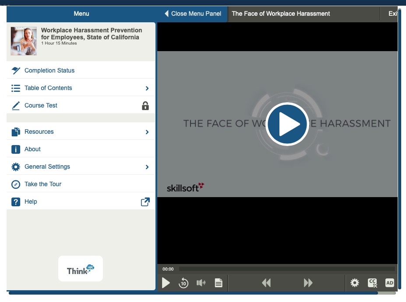Image resolution: width=406 pixels, height=302 pixels.
Task: Click the Course Test pencil icon
Action: coord(15,106)
